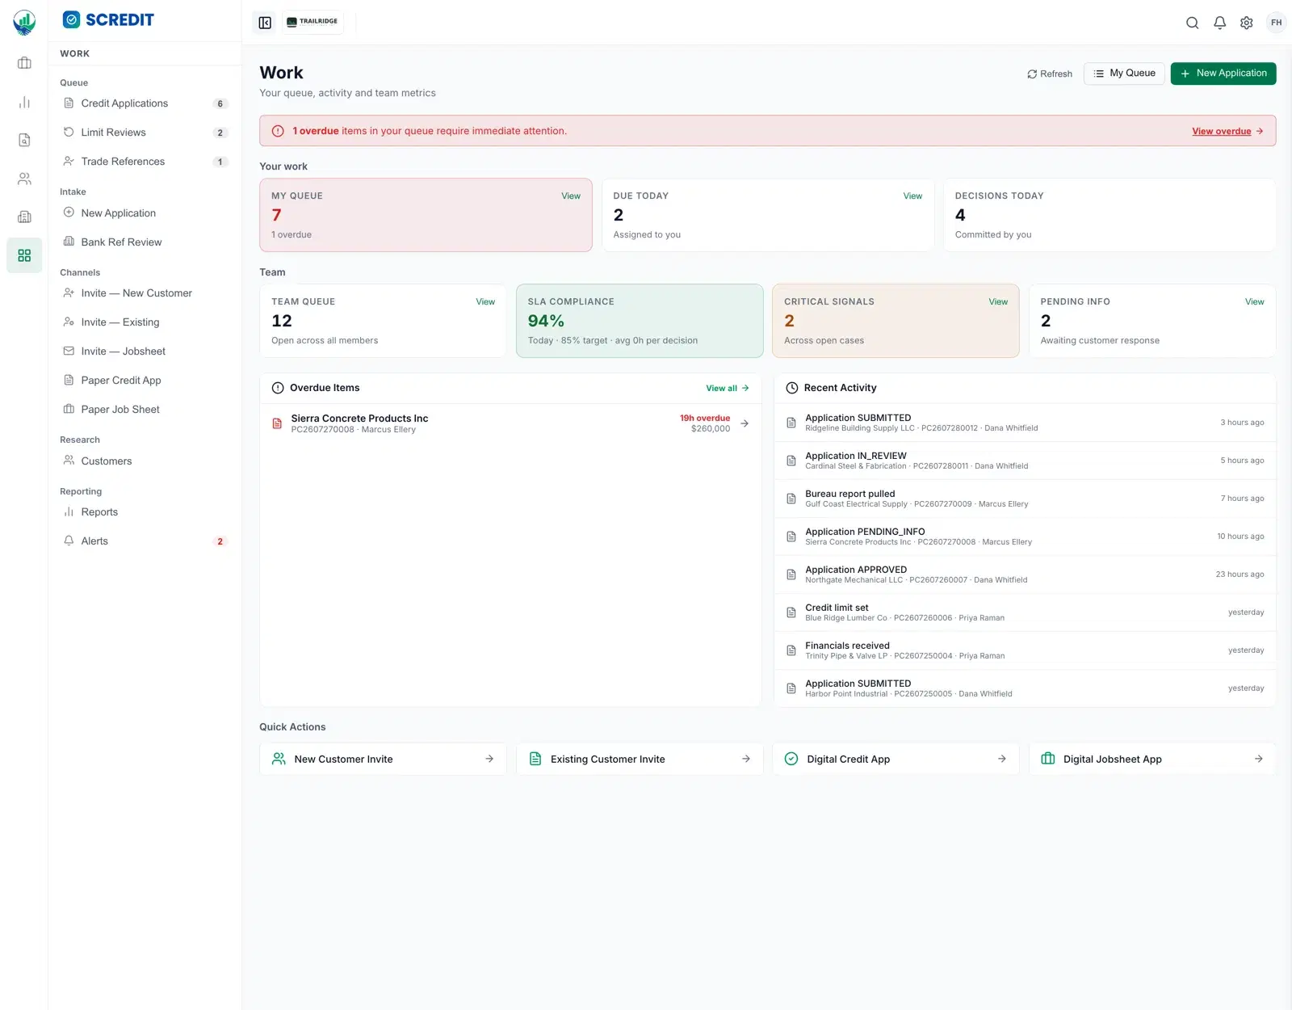The image size is (1292, 1010).
Task: Open the FH user avatar menu
Action: (1276, 23)
